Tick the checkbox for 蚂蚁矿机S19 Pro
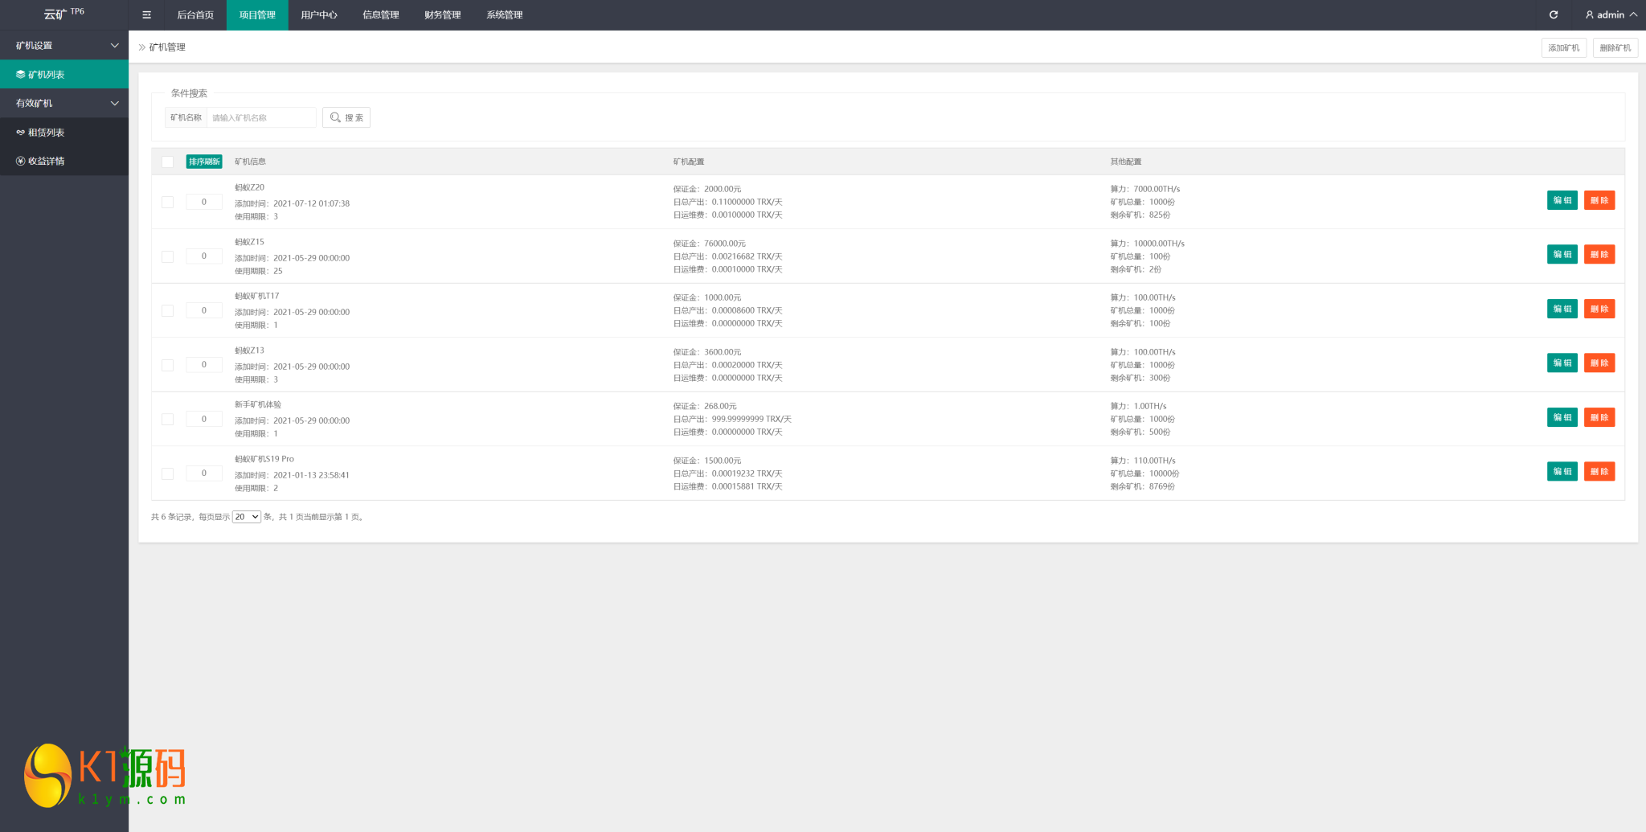The height and width of the screenshot is (832, 1646). [167, 473]
